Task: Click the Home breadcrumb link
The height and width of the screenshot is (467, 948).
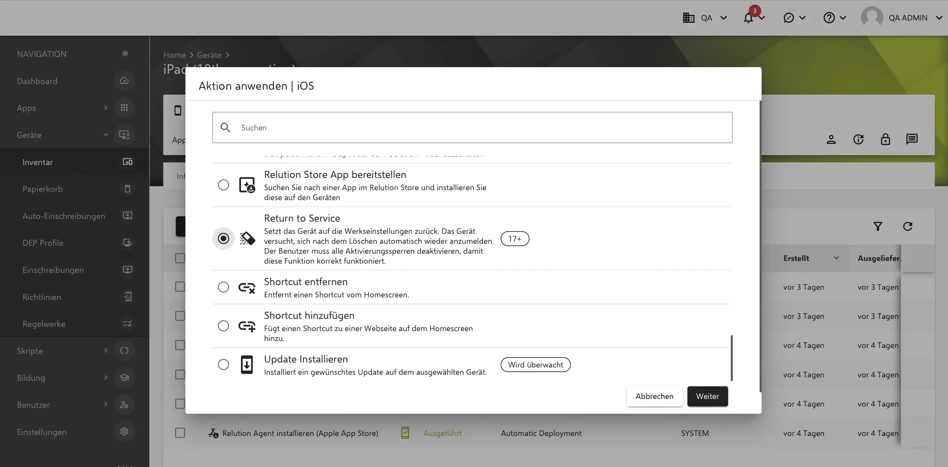Action: pyautogui.click(x=175, y=55)
